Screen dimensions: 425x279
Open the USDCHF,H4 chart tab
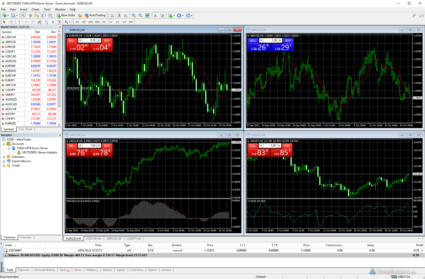tap(93, 239)
